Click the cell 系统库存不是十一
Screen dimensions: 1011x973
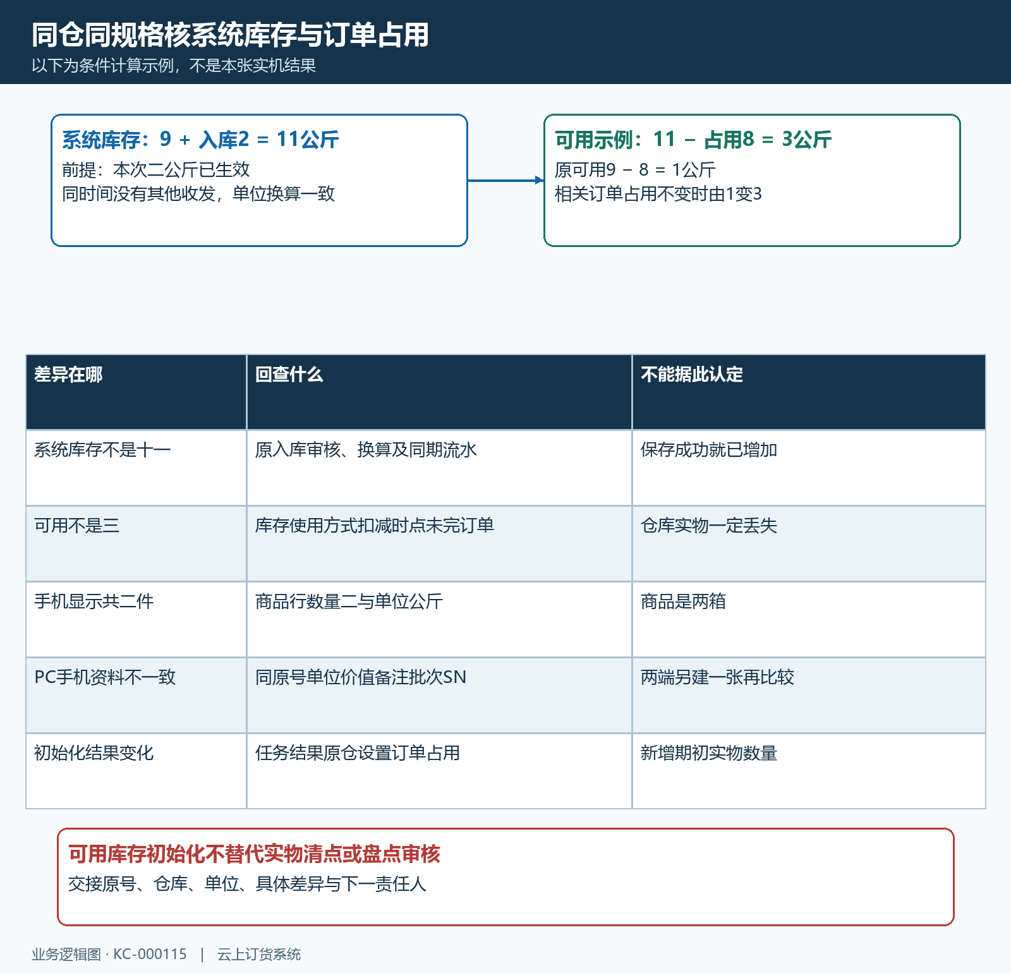[136, 468]
